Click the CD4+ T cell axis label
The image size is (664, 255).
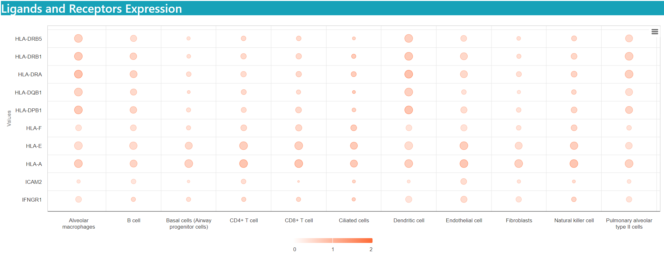[244, 220]
